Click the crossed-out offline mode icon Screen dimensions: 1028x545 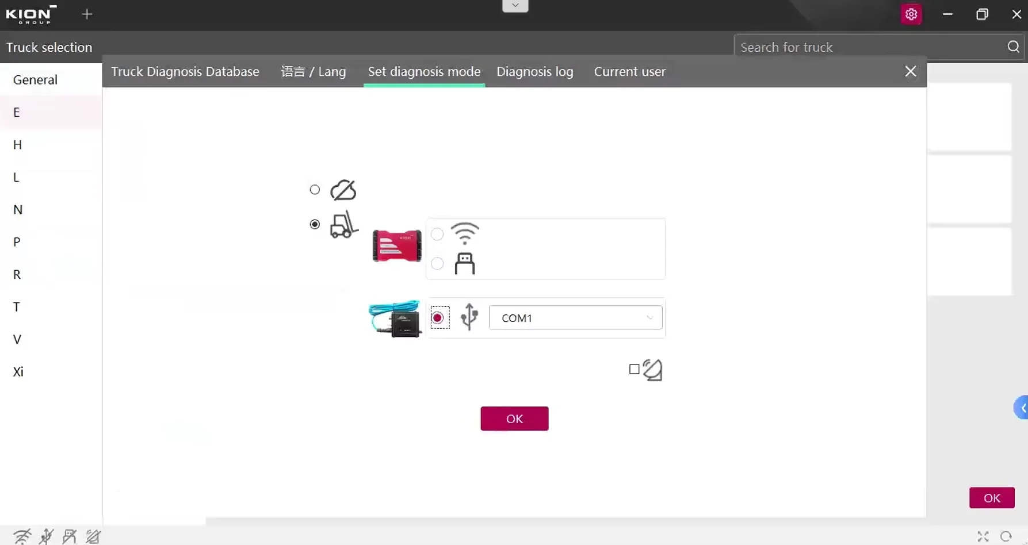pos(343,190)
